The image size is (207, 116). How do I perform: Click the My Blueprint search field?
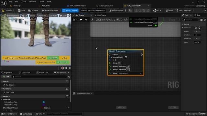coord(39,77)
